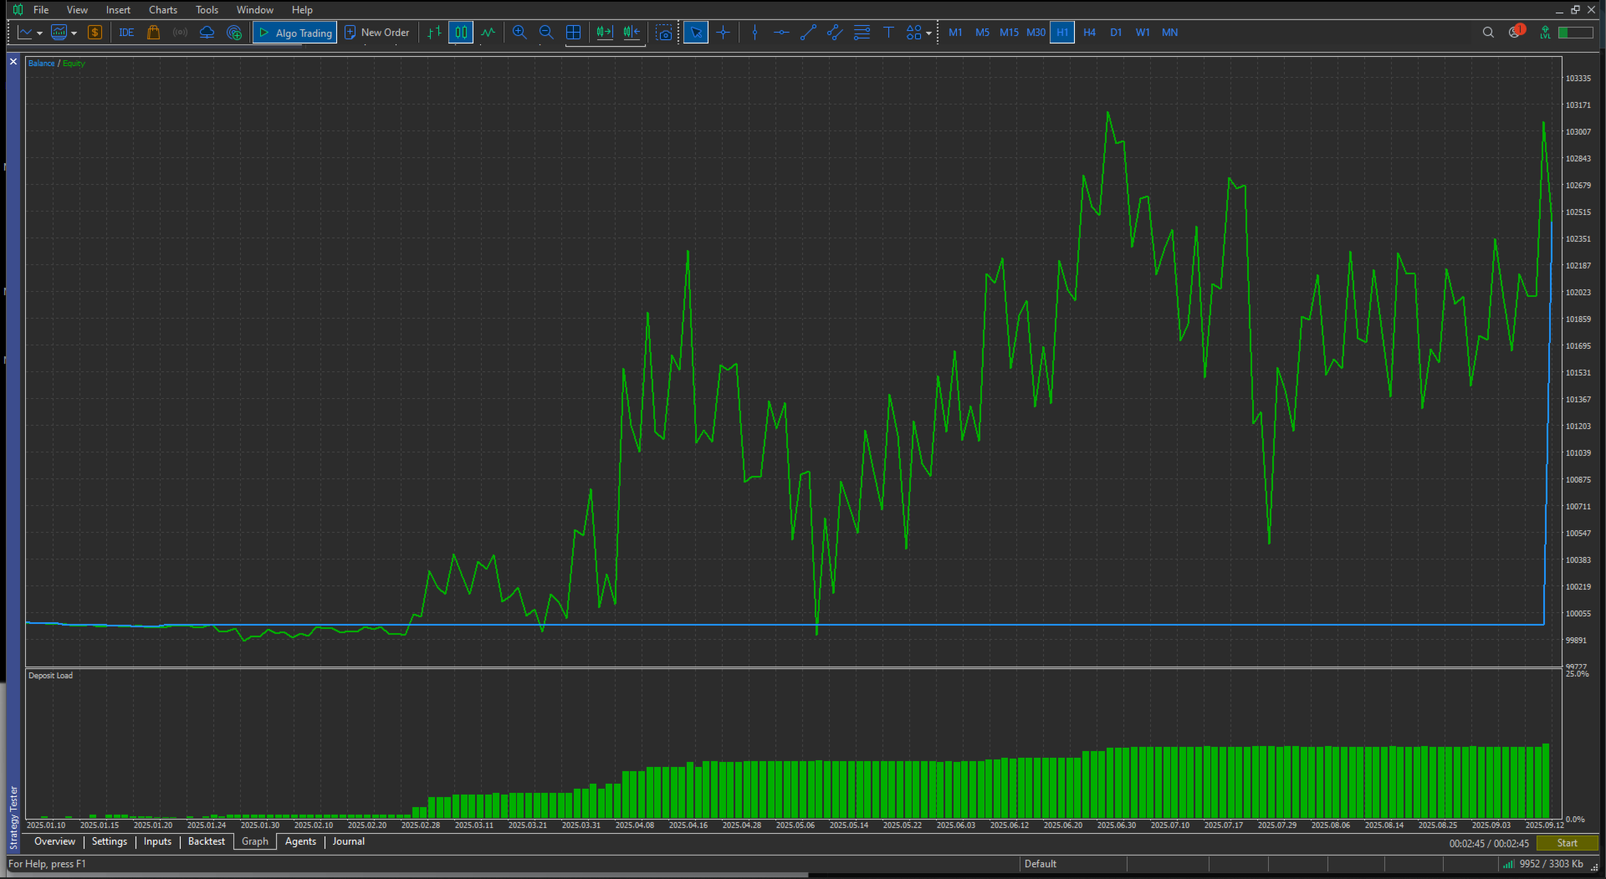Switch timeframe to H4
The width and height of the screenshot is (1606, 879).
pos(1089,33)
